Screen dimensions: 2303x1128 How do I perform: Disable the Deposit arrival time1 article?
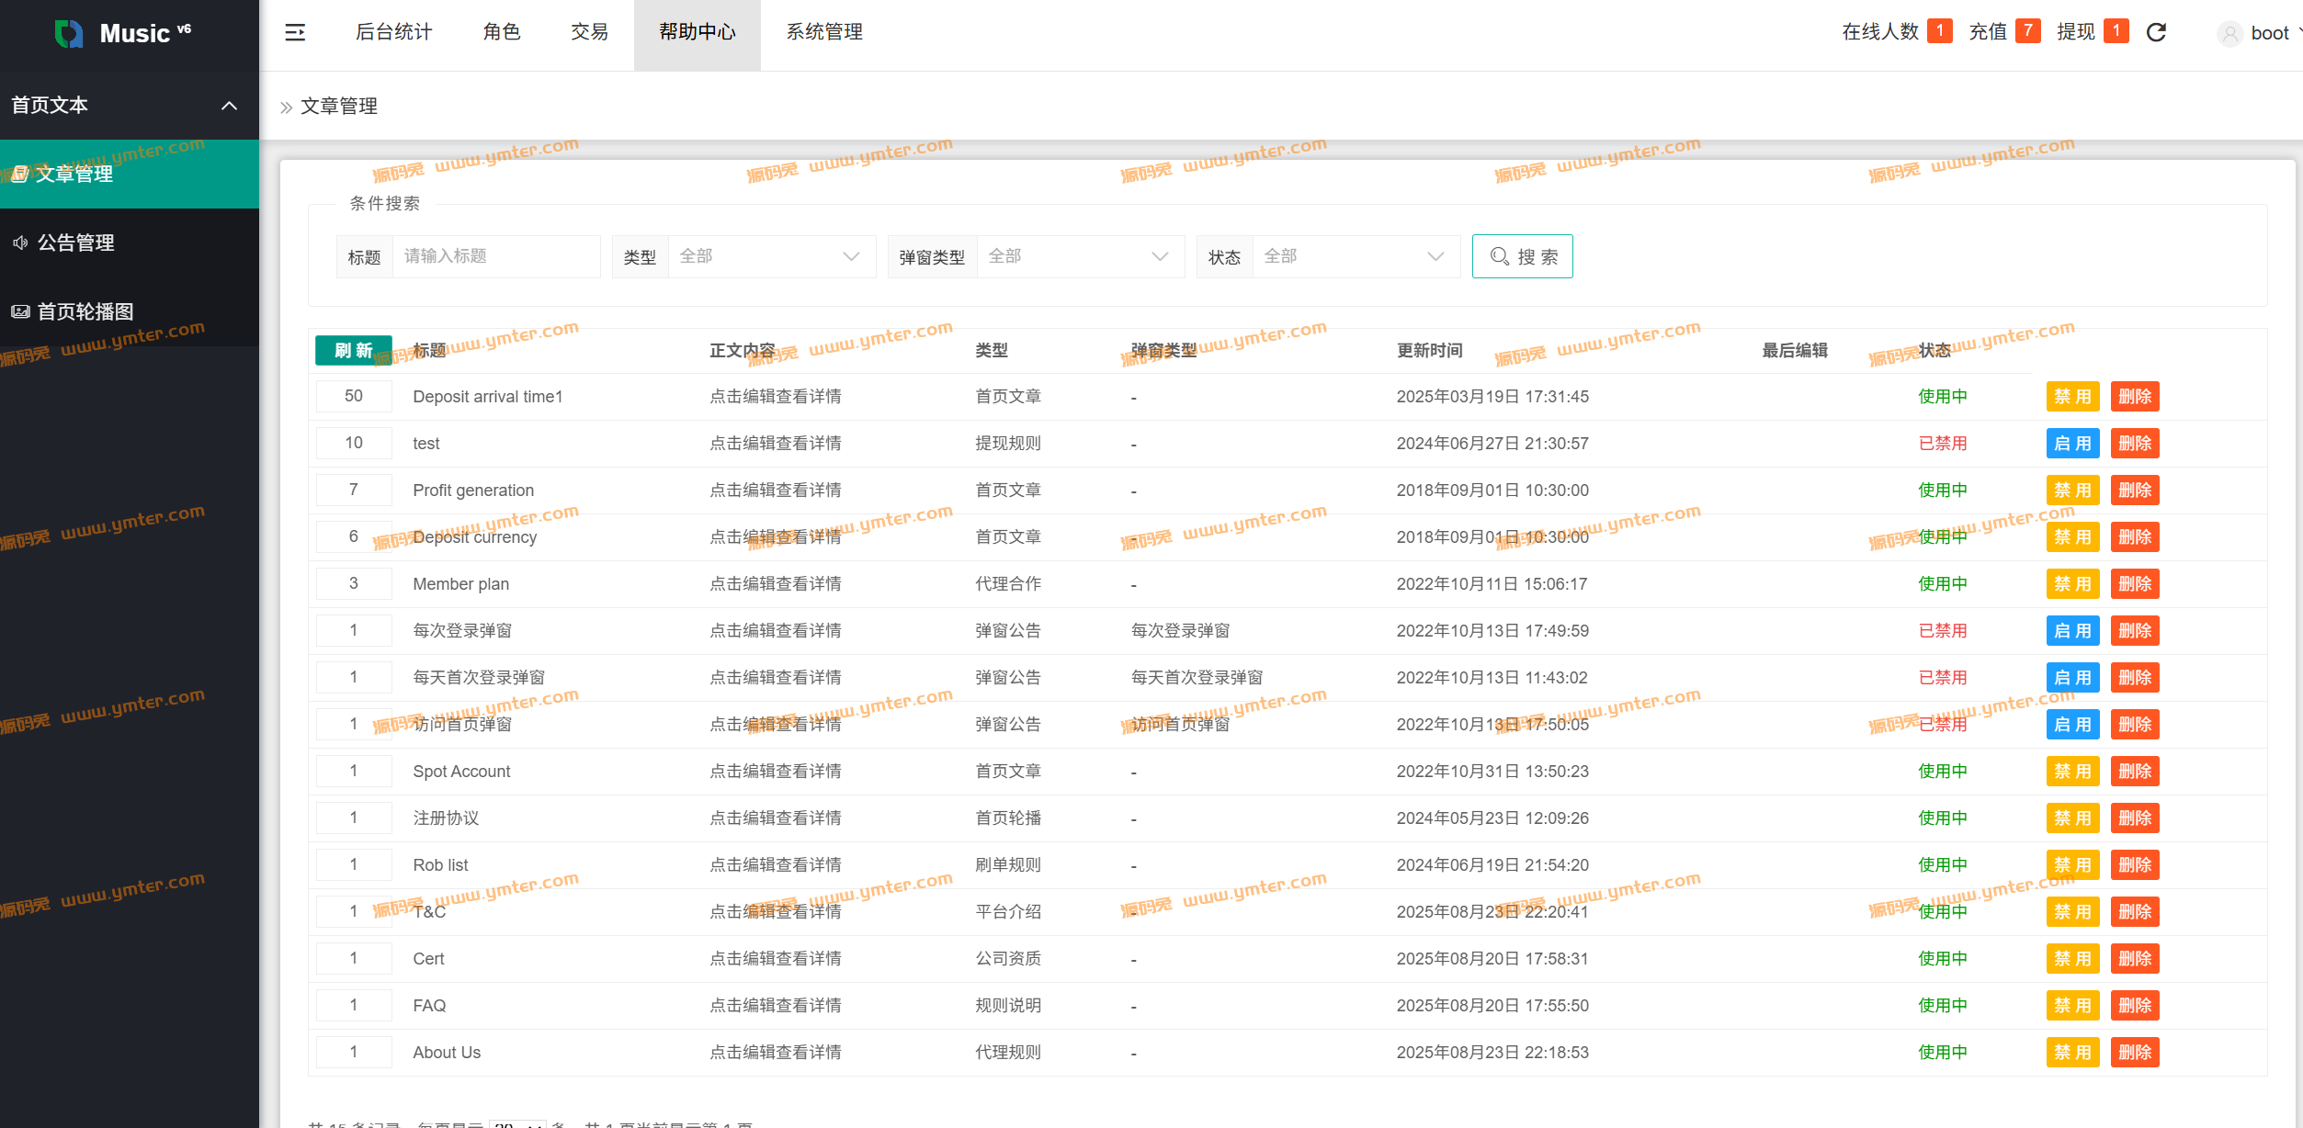tap(2072, 397)
